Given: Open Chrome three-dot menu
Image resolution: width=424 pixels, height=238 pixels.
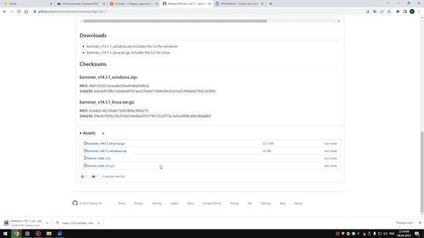Looking at the screenshot, I should [x=419, y=12].
